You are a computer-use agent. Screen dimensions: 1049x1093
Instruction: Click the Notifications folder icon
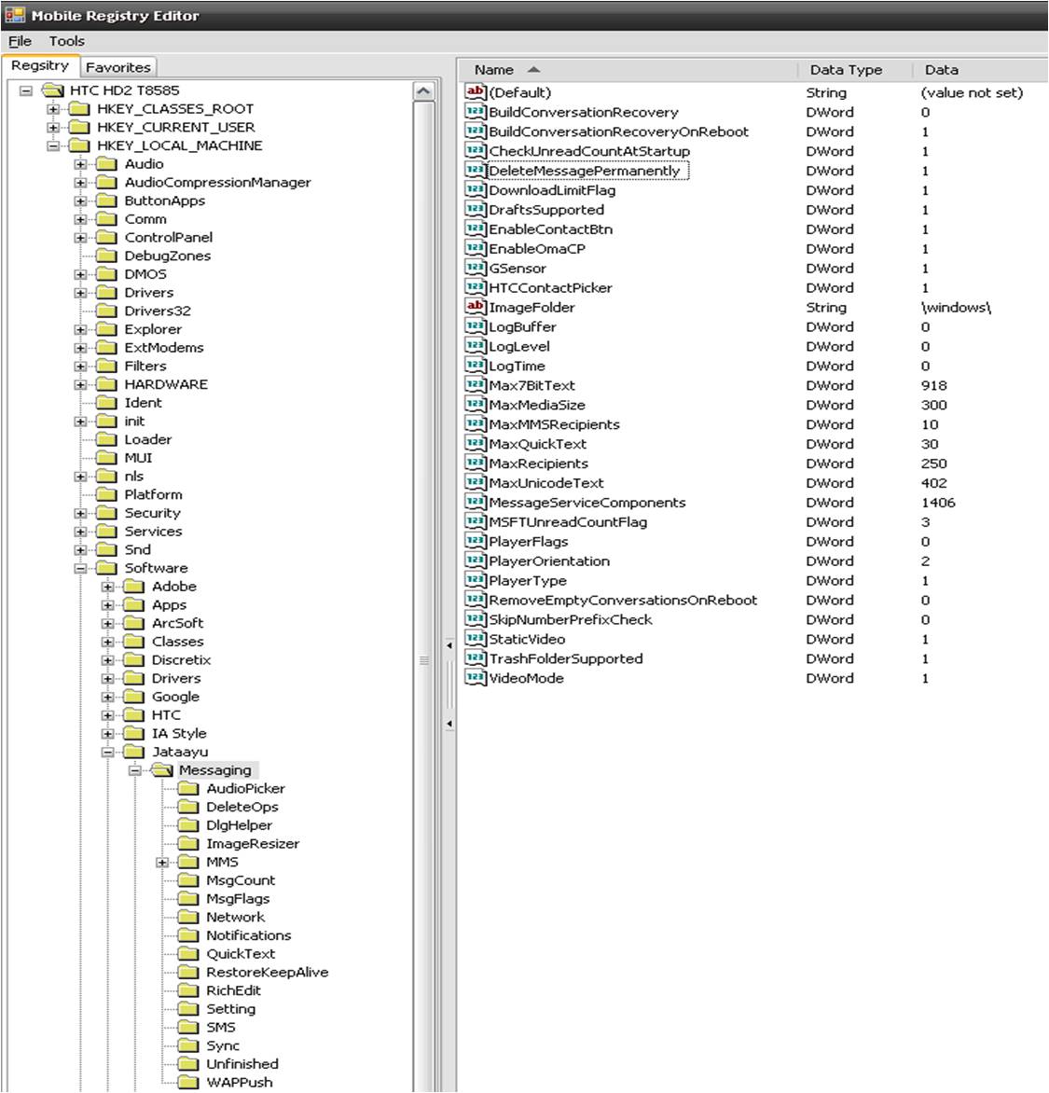187,935
